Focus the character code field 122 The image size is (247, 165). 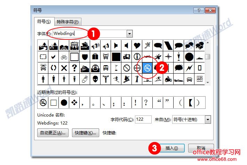pyautogui.click(x=143, y=119)
